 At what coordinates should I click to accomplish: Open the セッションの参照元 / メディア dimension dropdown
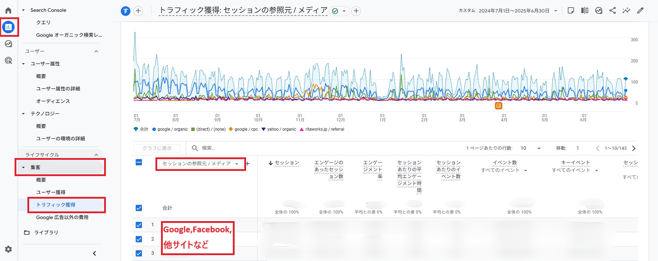[200, 164]
